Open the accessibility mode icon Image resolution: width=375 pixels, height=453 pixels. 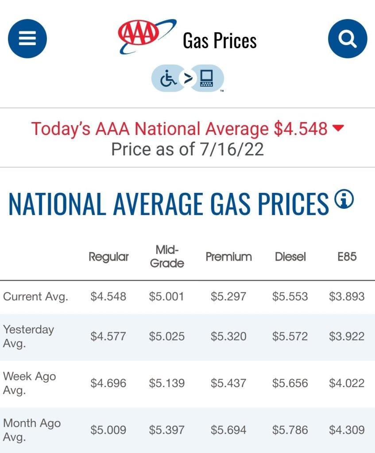point(188,79)
